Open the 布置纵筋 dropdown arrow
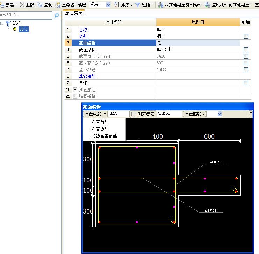Screen dimensions: 259x254 105,114
